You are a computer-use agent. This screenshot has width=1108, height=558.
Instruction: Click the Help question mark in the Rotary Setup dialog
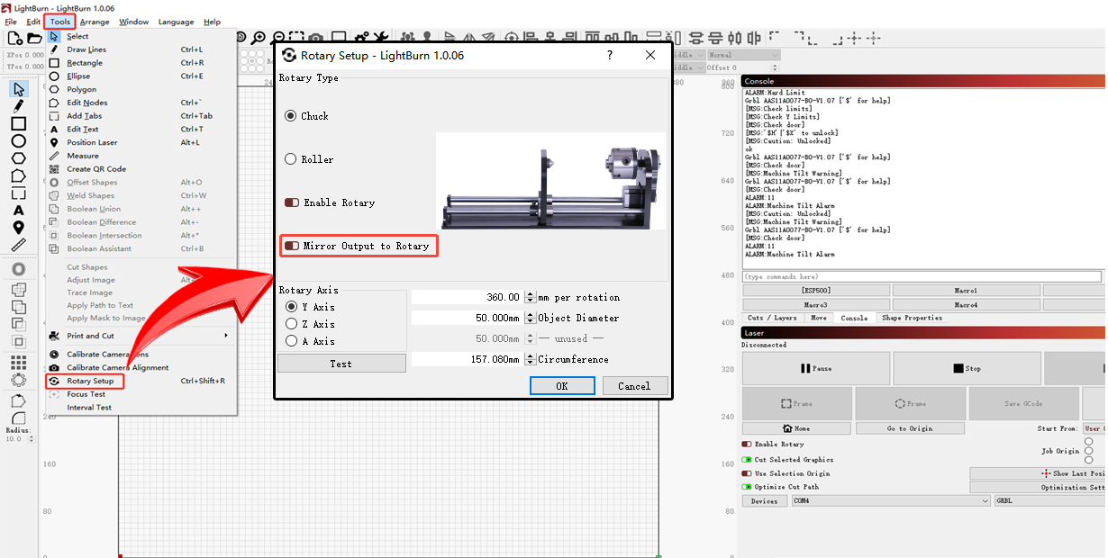pos(610,55)
